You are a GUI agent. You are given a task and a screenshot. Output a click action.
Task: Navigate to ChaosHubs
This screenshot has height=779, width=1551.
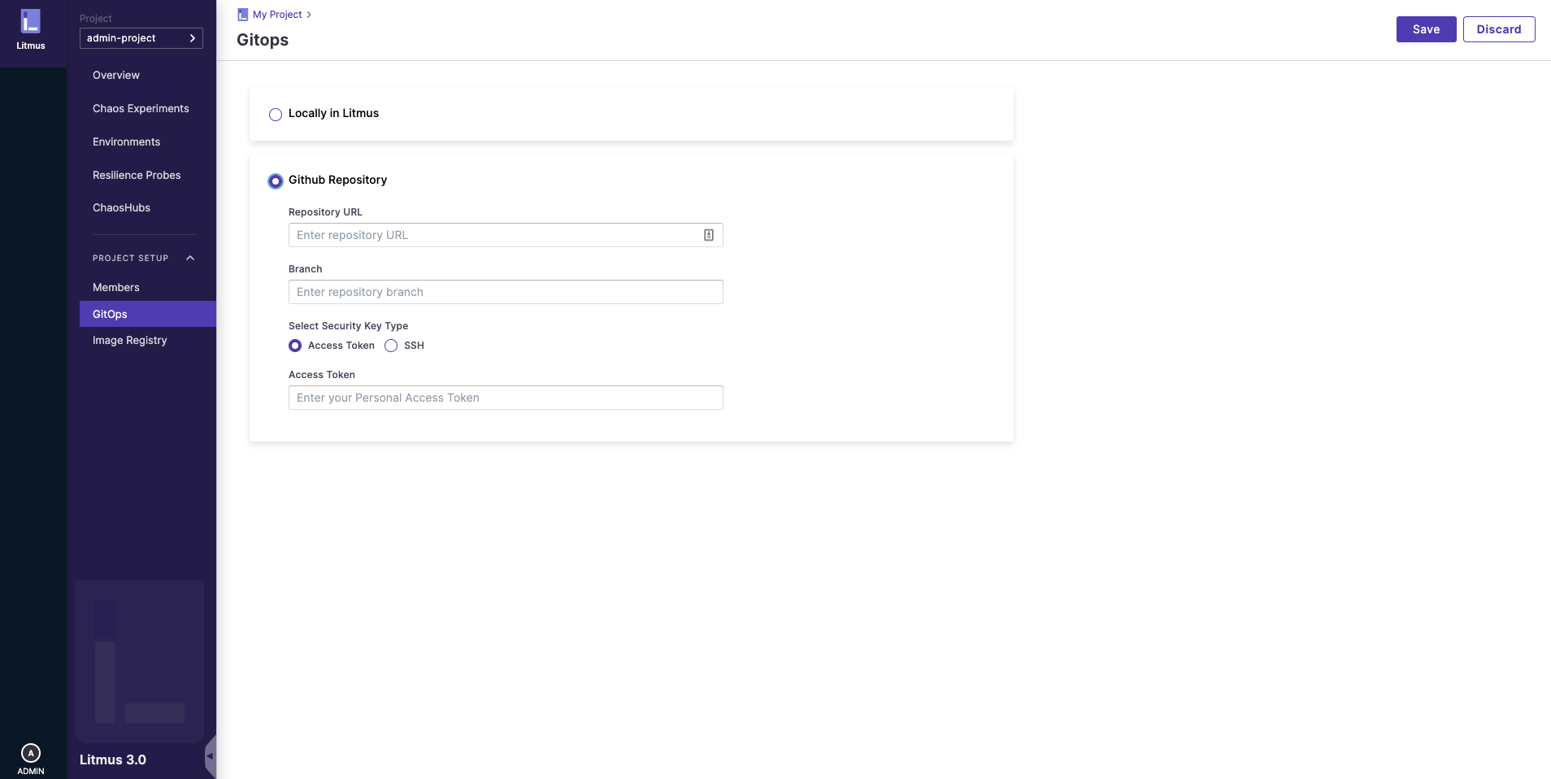pyautogui.click(x=122, y=208)
